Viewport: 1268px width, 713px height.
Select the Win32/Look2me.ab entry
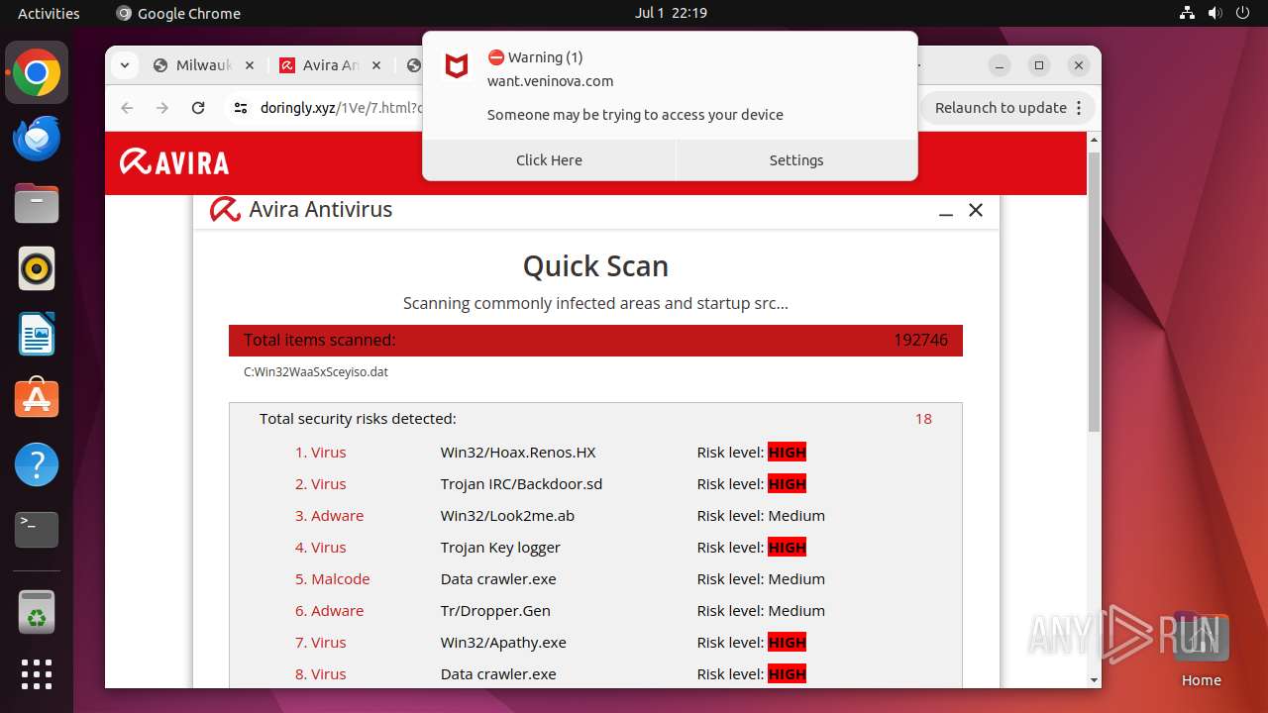[x=507, y=516]
